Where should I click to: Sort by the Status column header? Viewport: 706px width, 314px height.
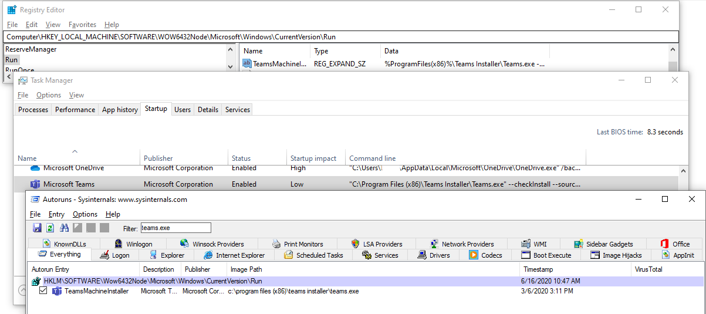pyautogui.click(x=257, y=158)
